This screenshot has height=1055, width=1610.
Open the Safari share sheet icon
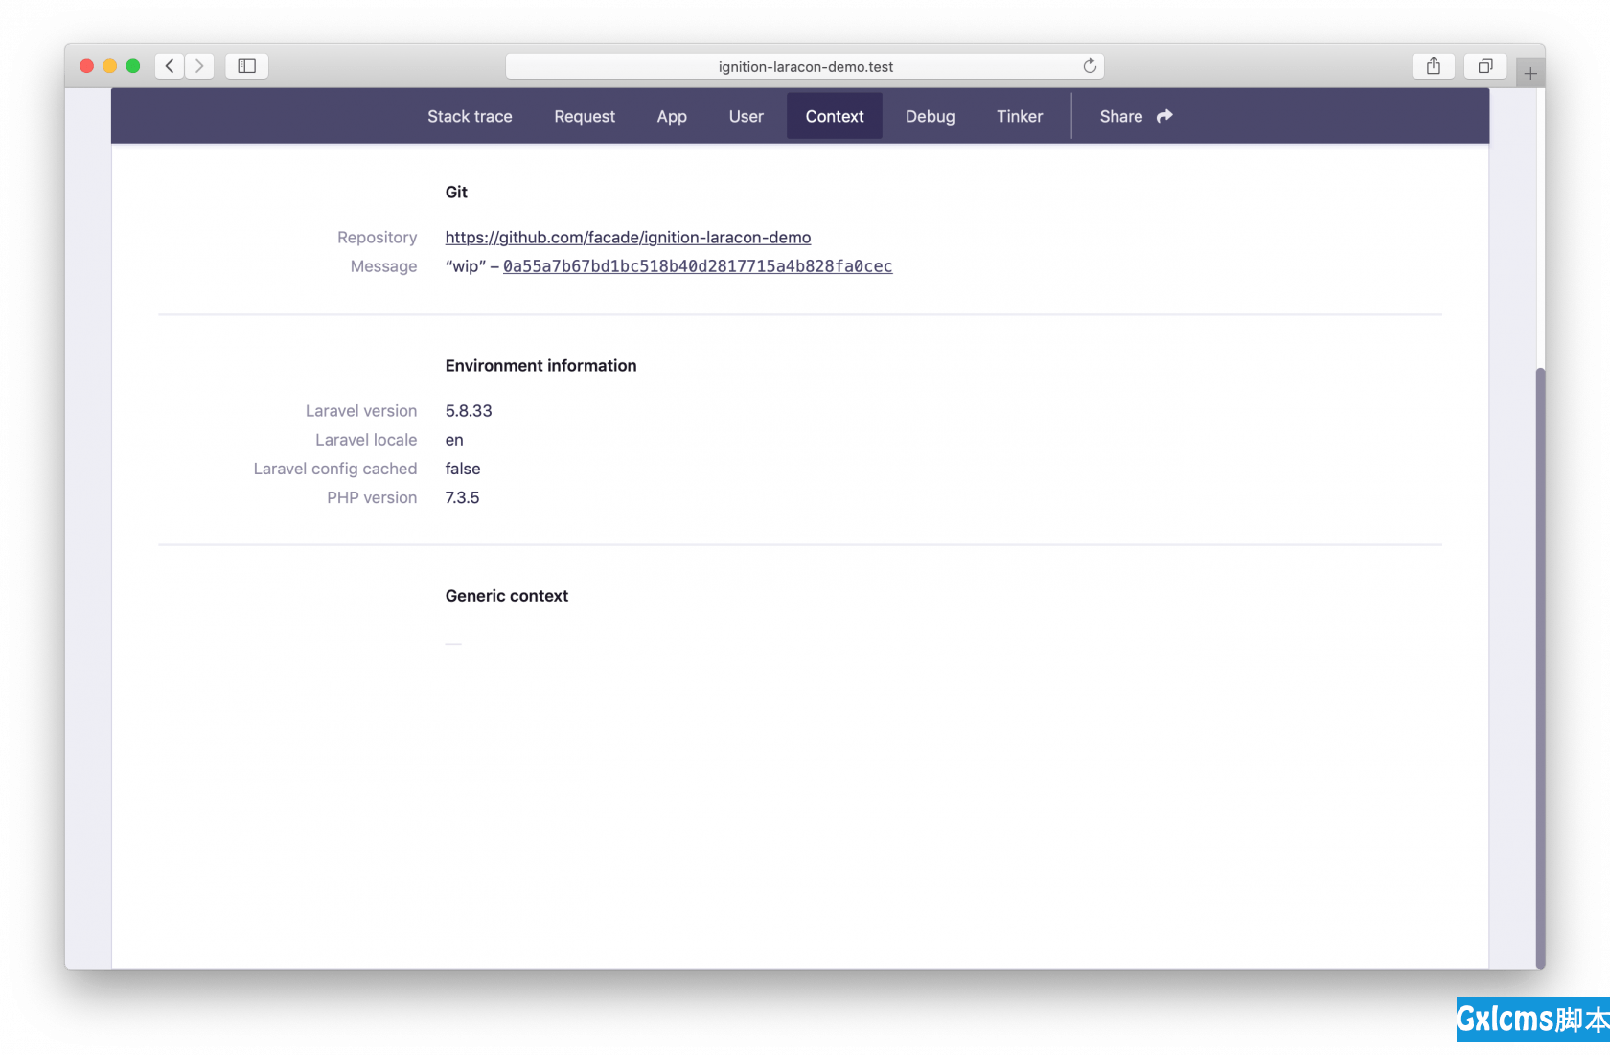coord(1433,66)
